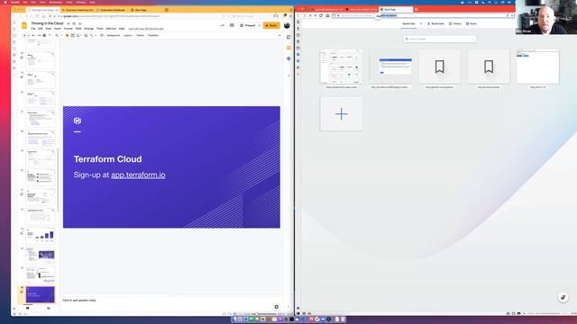Open the comment history icon
The width and height of the screenshot is (577, 324).
pos(232,25)
